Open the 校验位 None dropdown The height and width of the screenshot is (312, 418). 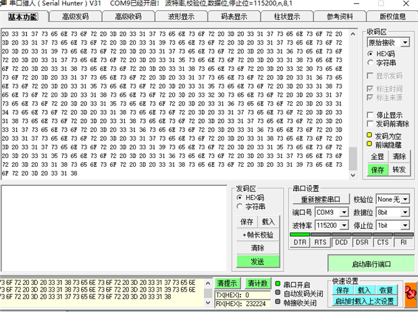click(405, 199)
